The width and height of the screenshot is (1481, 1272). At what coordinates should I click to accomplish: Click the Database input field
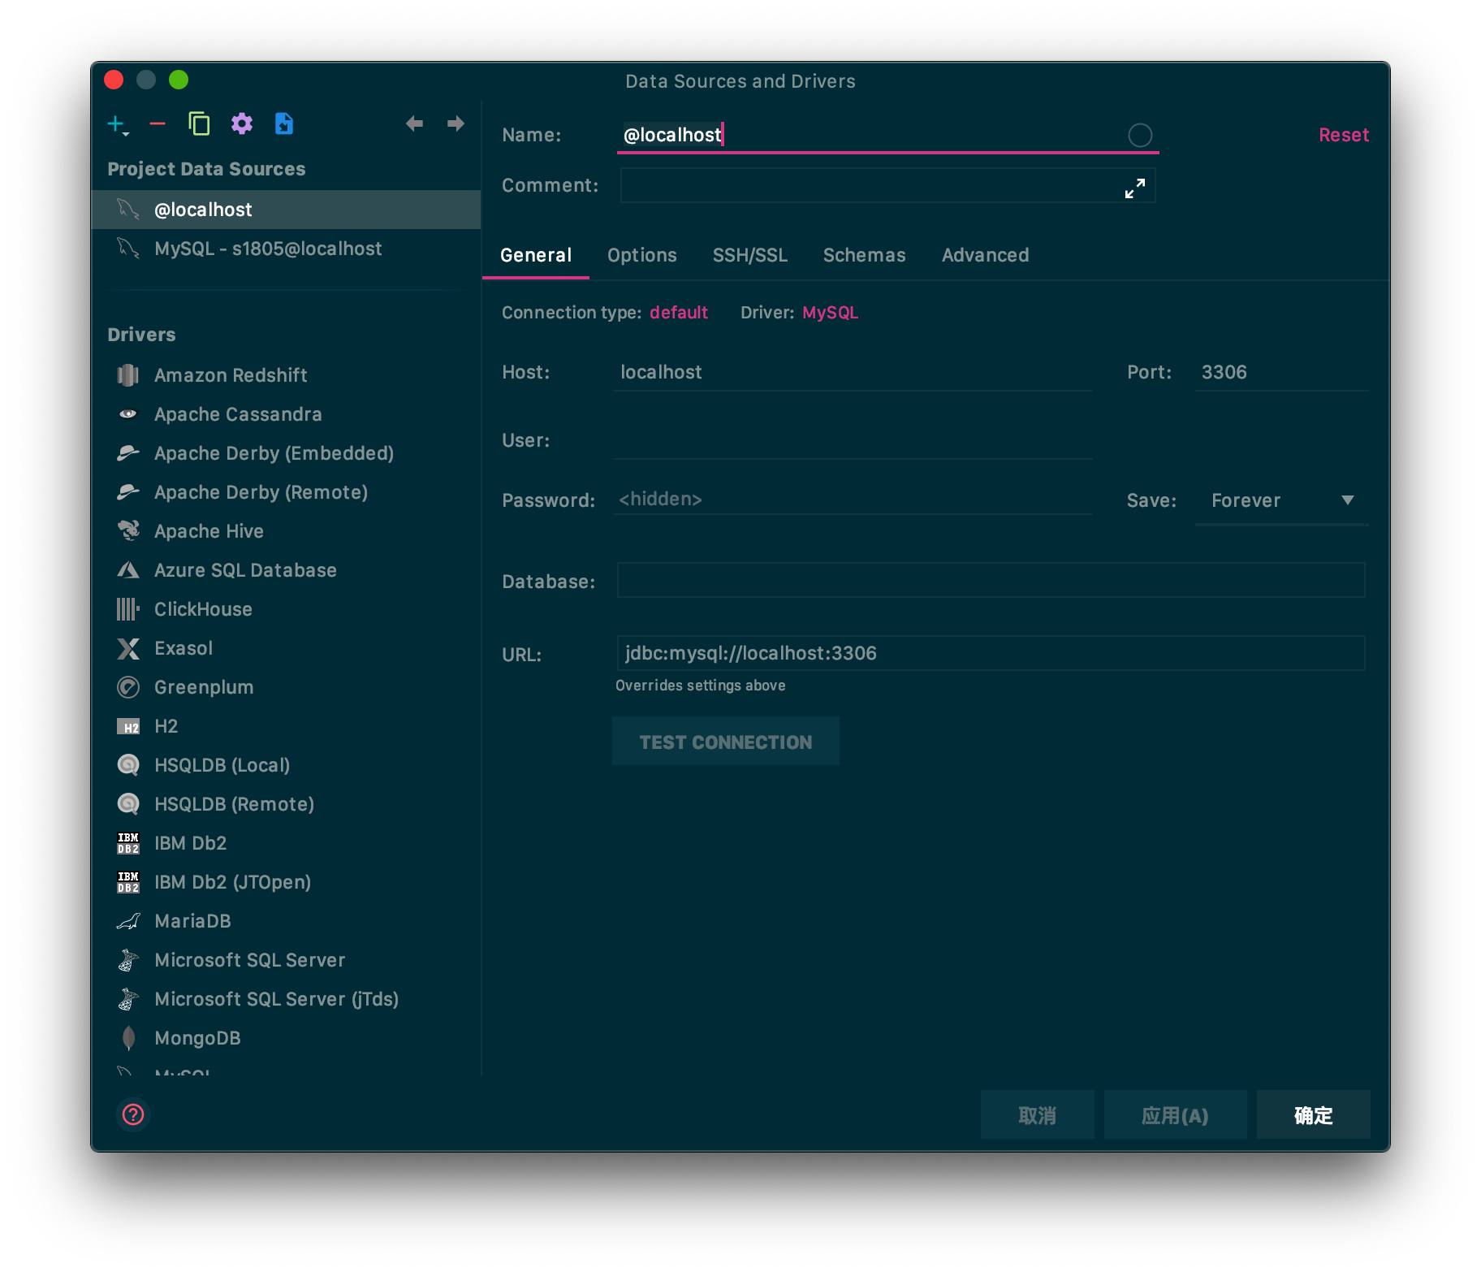click(991, 580)
